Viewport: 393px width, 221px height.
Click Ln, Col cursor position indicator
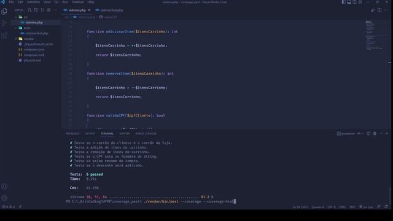pyautogui.click(x=300, y=207)
